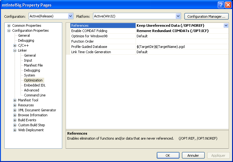Expand Web Deployment node
The width and height of the screenshot is (233, 162).
pos(15,130)
